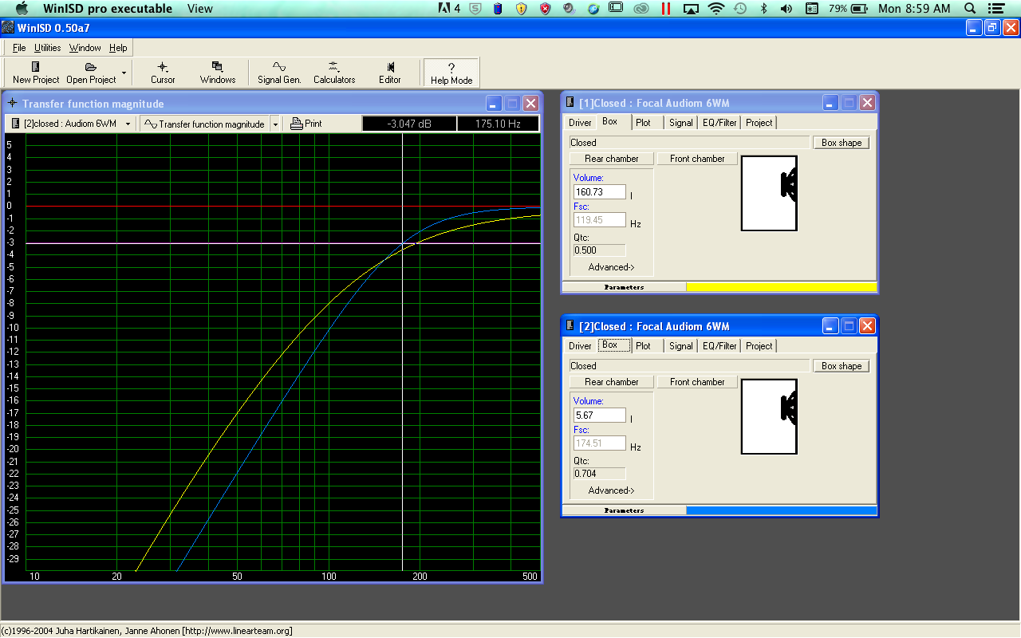Open the Window menu
This screenshot has width=1021, height=638.
pos(85,48)
